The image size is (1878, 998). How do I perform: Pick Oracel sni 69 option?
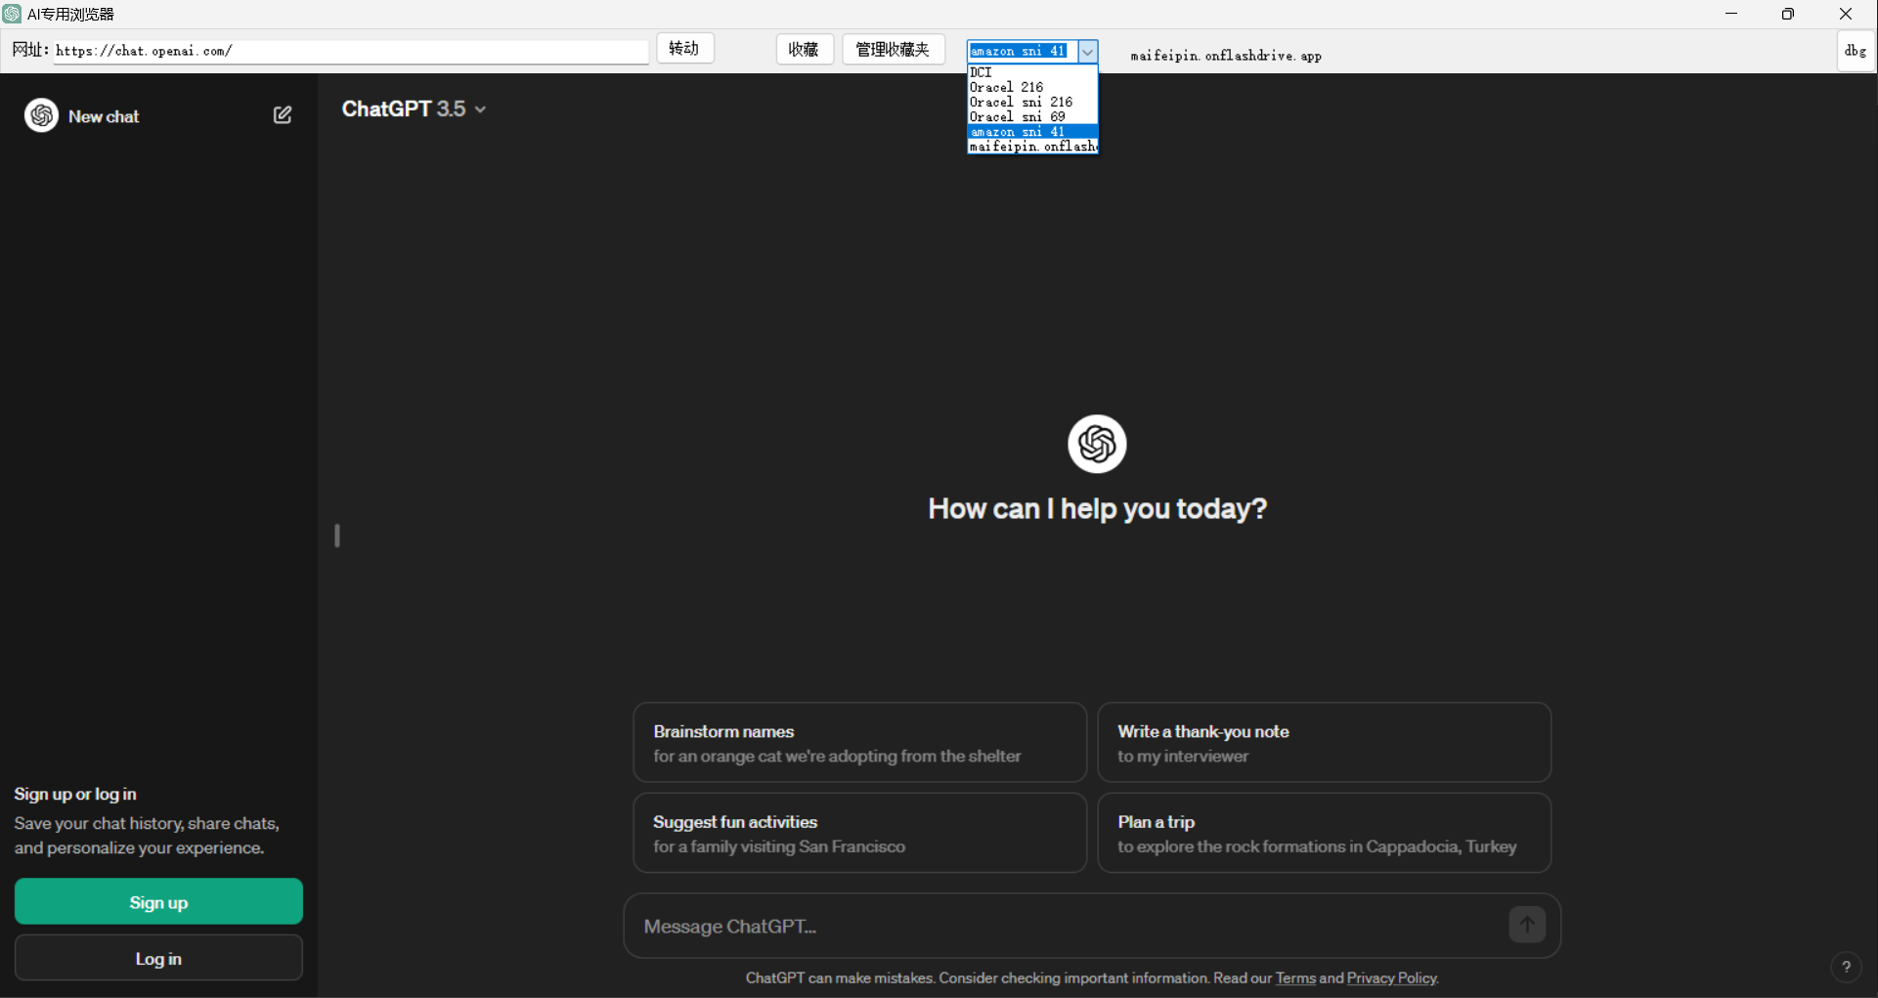coord(1032,116)
